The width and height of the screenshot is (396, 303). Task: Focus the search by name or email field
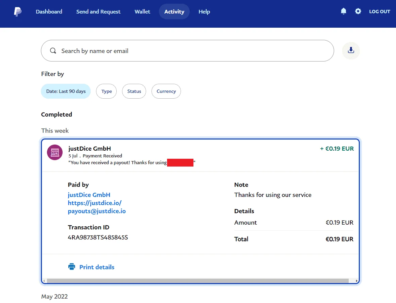187,51
